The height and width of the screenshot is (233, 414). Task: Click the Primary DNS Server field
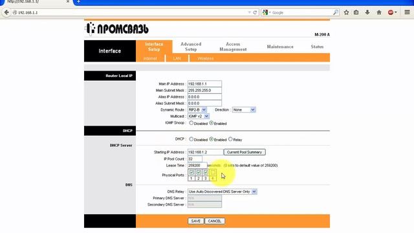(x=204, y=198)
